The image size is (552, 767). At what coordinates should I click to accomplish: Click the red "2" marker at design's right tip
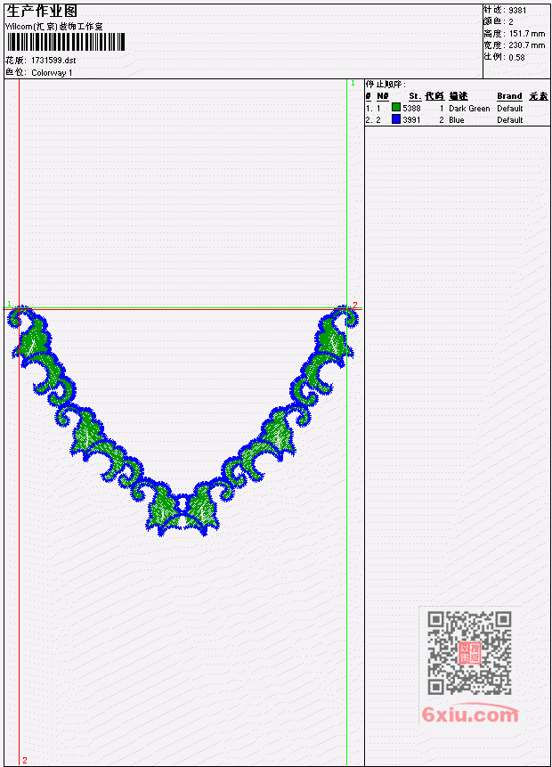355,305
